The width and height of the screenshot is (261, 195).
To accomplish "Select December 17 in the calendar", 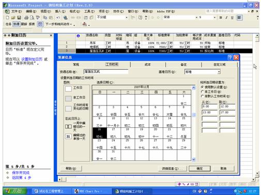I will (x=113, y=133).
